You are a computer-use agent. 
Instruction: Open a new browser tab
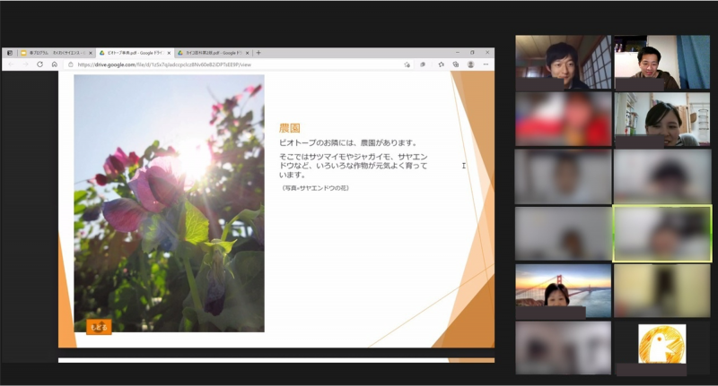[258, 53]
